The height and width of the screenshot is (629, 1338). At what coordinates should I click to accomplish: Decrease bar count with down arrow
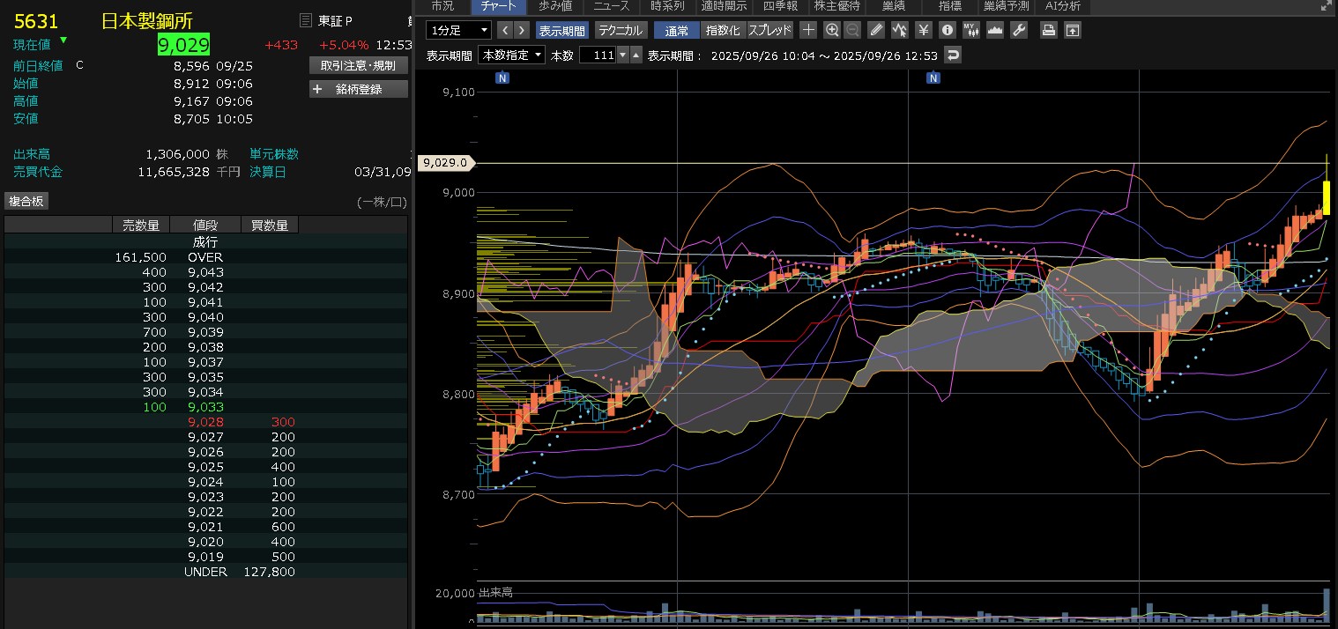click(x=623, y=55)
